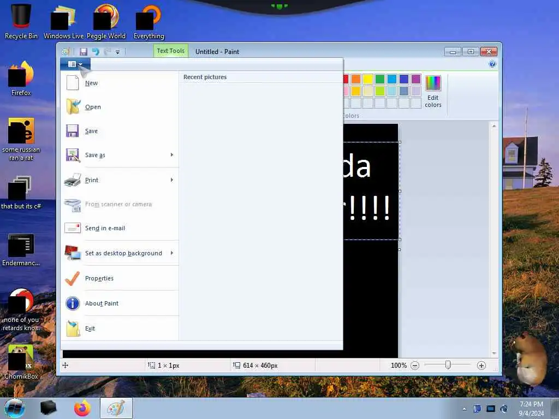
Task: Pick the orange color swatch
Action: tap(356, 79)
